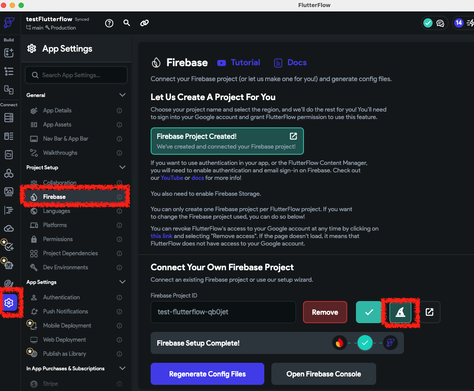
Task: Open the Theme Settings palette icon
Action: coord(9,283)
